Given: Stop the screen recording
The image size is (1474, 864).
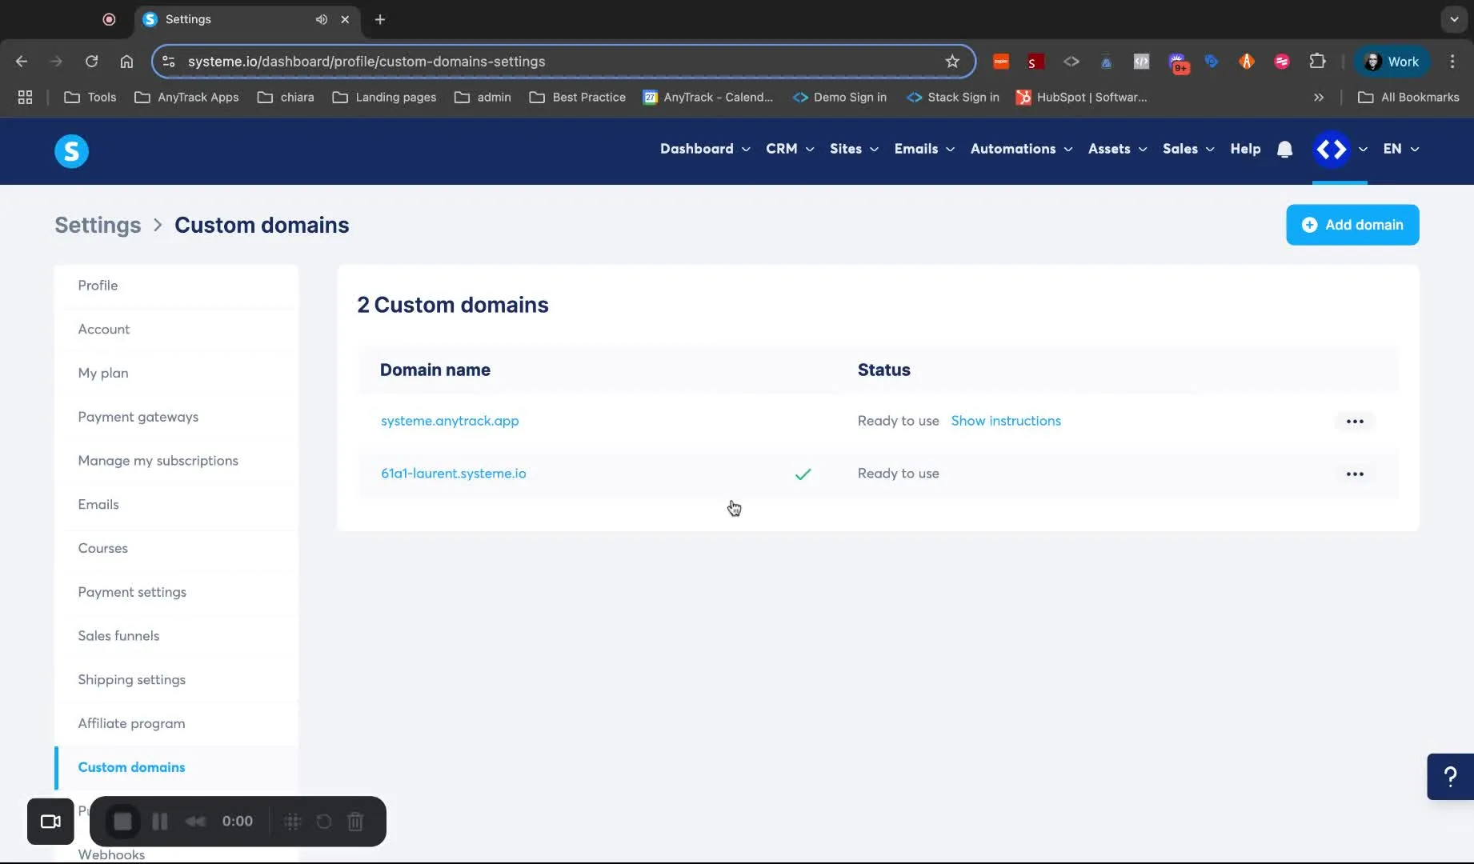Looking at the screenshot, I should 122,822.
